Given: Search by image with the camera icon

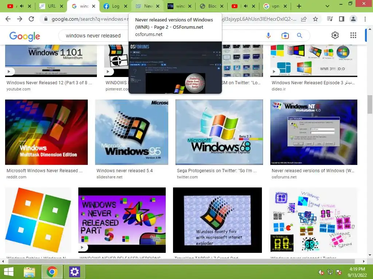Looking at the screenshot, I should 285,36.
